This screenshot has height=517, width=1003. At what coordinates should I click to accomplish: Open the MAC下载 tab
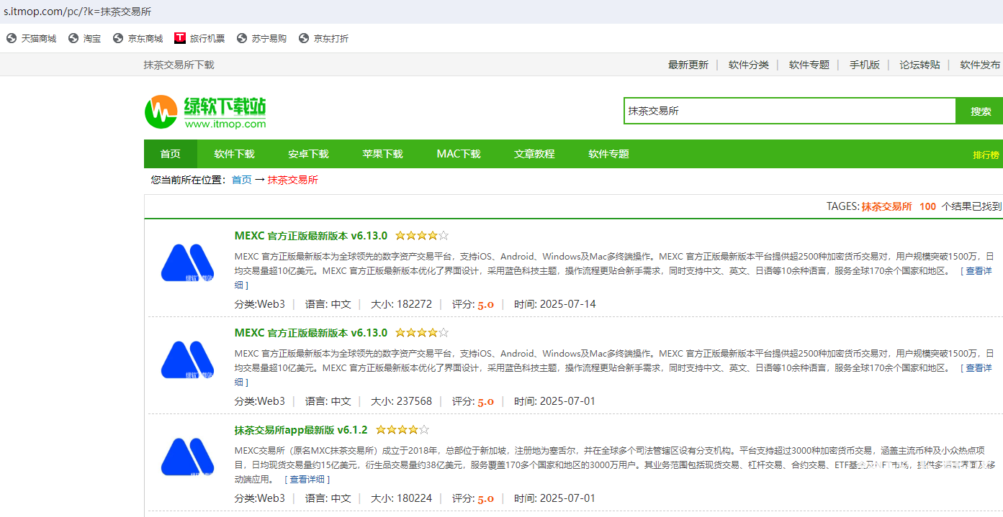[x=458, y=154]
